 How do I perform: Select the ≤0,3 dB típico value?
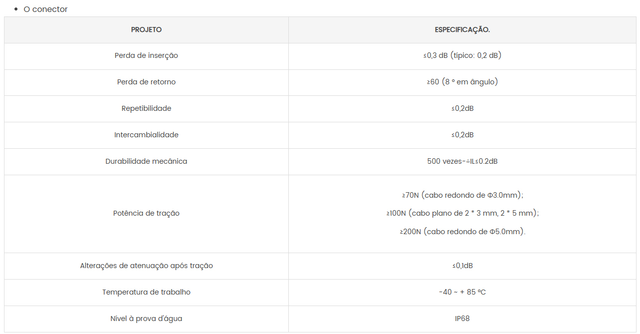[x=462, y=55]
